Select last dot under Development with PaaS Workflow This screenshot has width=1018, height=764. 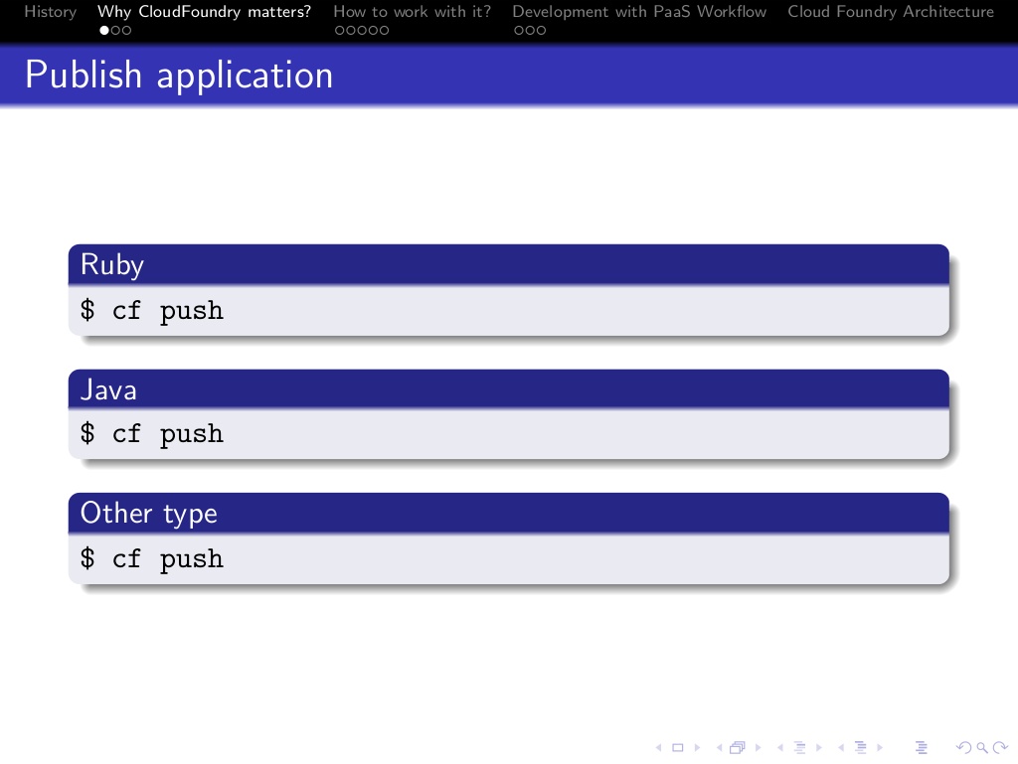[x=541, y=30]
